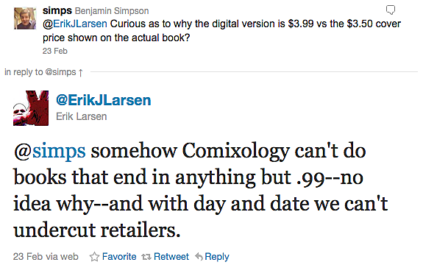The image size is (423, 276).
Task: Open the @ErikJLarsen mention in first tweet
Action: (x=75, y=24)
